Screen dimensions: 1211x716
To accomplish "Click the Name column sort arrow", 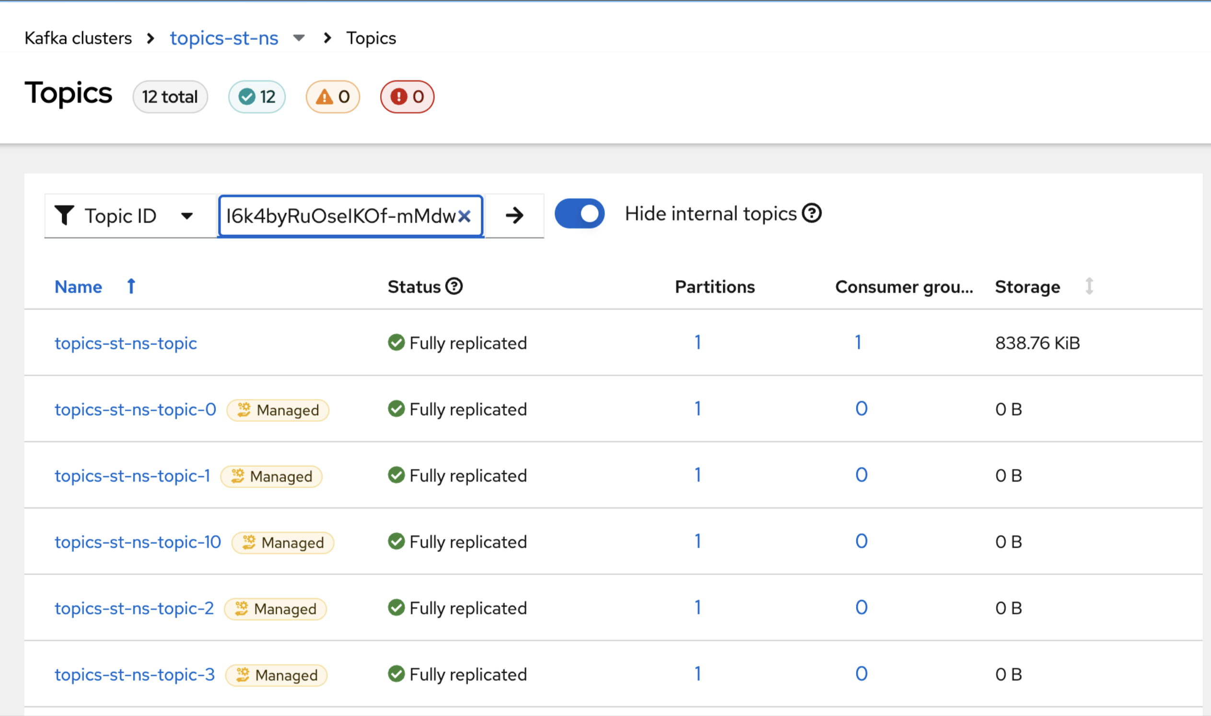I will click(x=131, y=286).
